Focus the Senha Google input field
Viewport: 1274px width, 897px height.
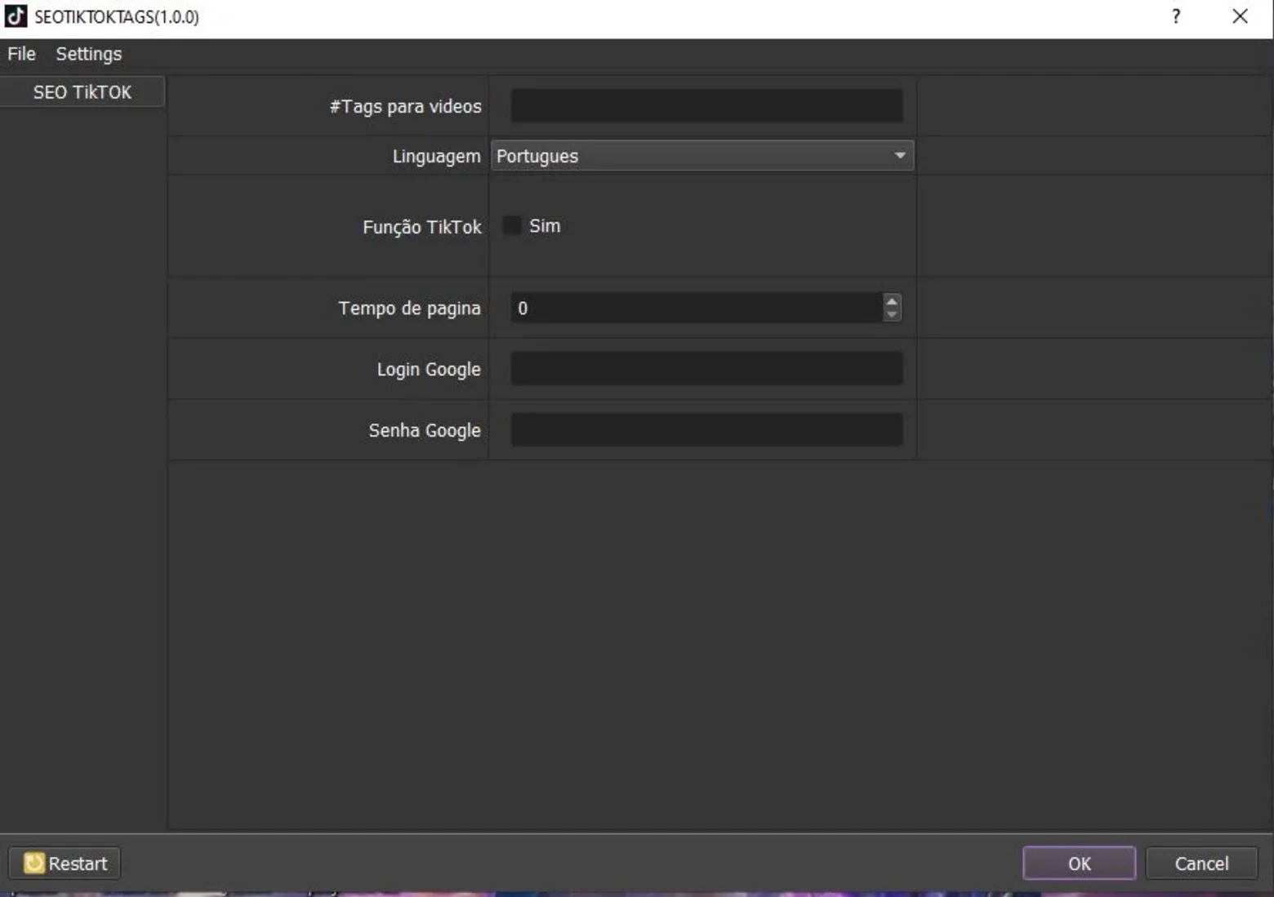[x=707, y=430]
